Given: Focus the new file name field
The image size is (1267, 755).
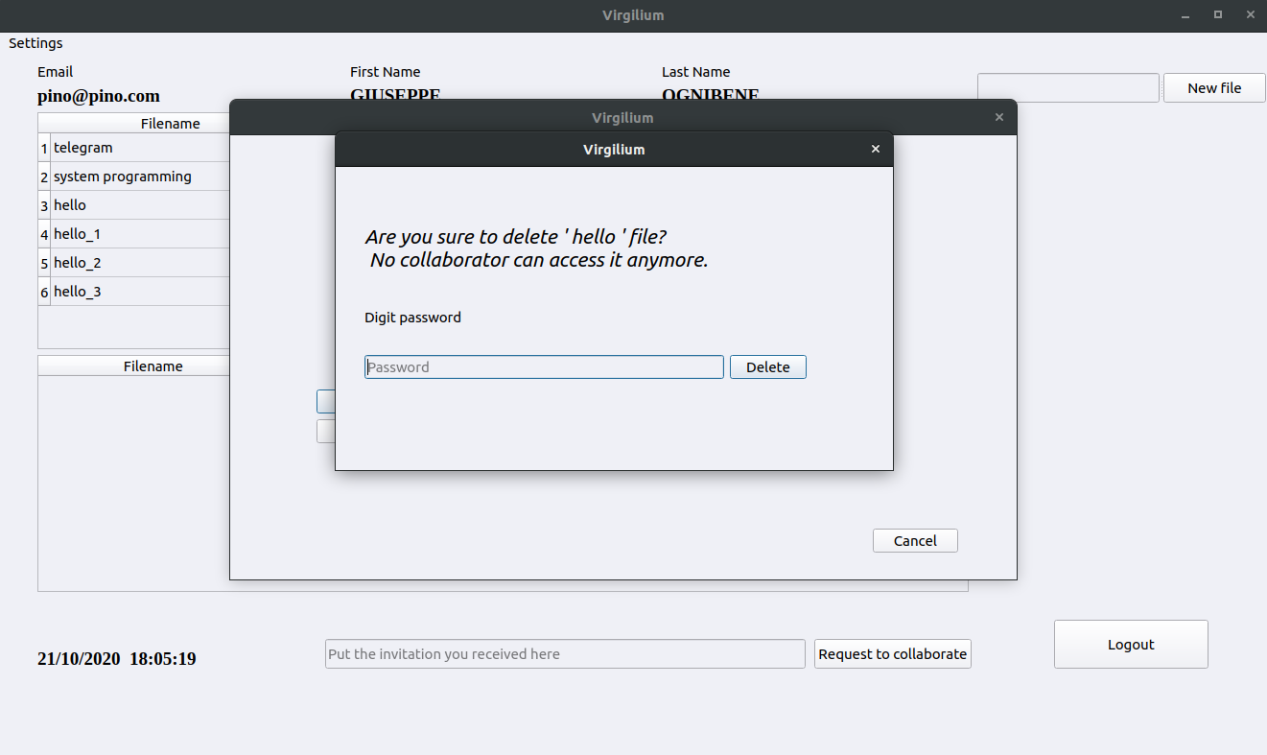Looking at the screenshot, I should click(1068, 88).
